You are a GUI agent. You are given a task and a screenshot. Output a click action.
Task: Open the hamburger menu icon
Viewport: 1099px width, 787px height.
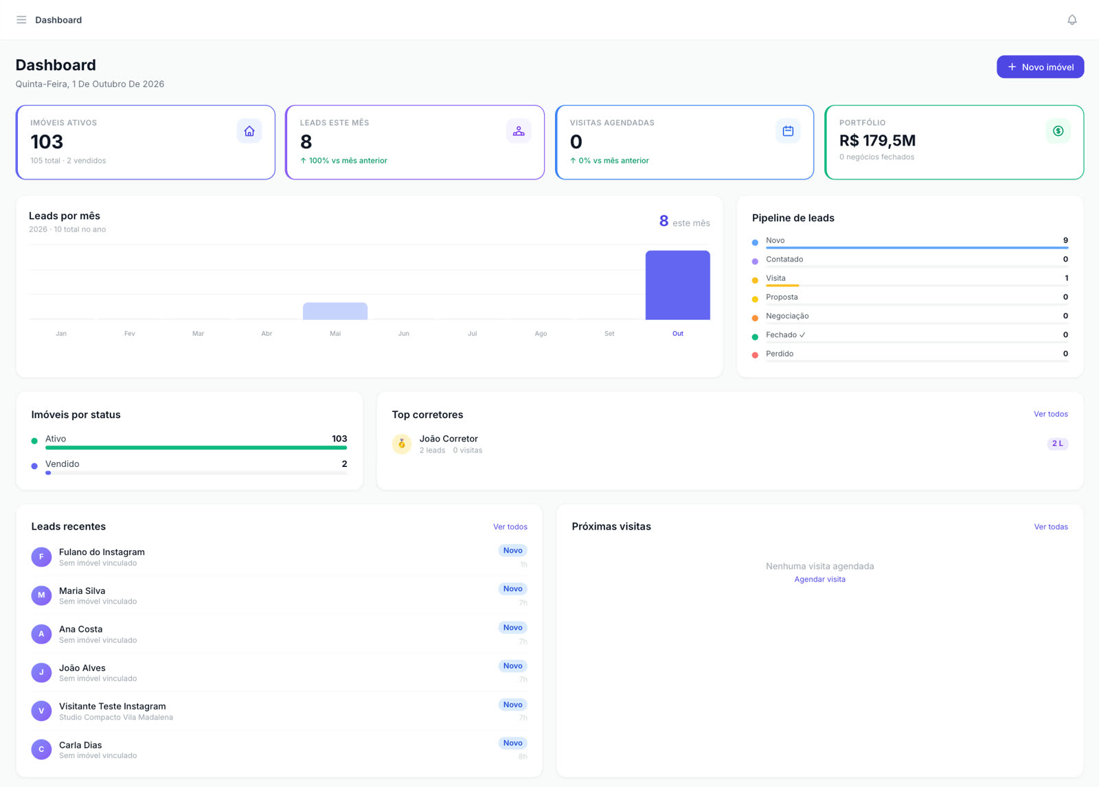(21, 20)
